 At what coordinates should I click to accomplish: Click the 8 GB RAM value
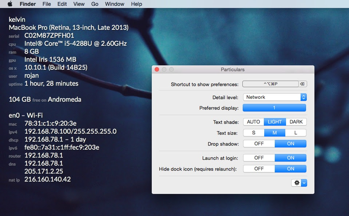click(32, 52)
